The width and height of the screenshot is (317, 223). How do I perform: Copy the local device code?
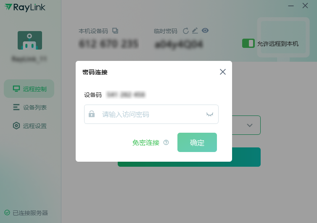[x=115, y=31]
